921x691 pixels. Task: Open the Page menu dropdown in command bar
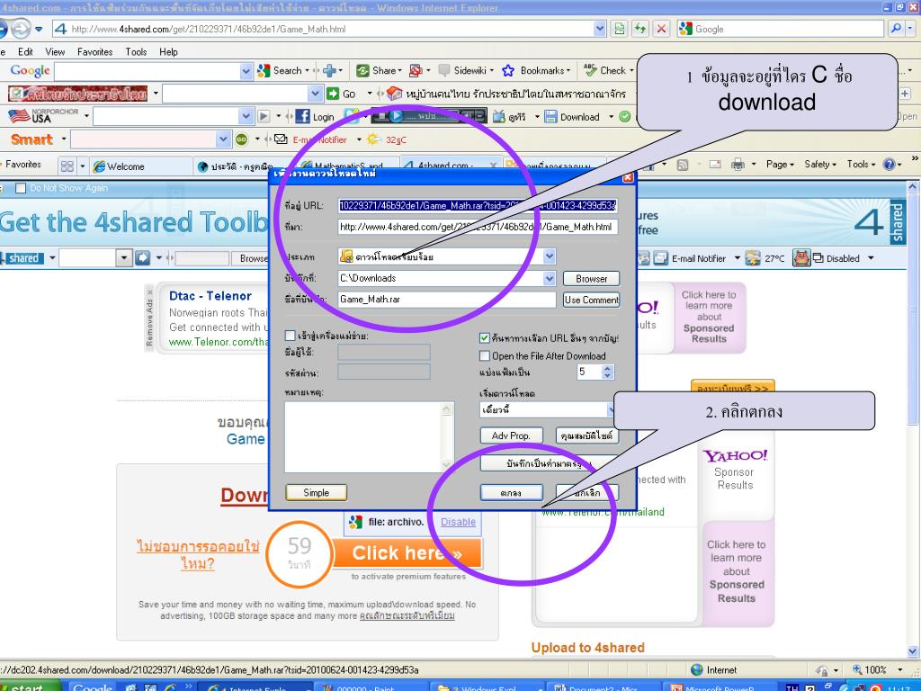pyautogui.click(x=780, y=165)
